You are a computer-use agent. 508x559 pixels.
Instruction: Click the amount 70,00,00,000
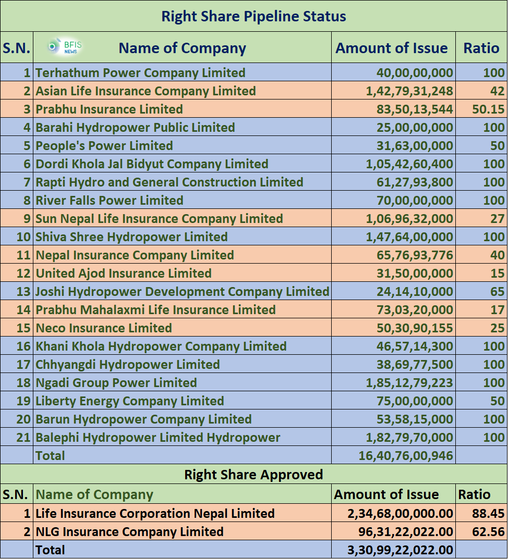point(415,200)
